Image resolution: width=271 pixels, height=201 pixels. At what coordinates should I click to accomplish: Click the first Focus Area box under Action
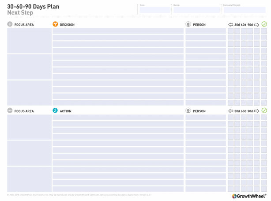point(29,127)
